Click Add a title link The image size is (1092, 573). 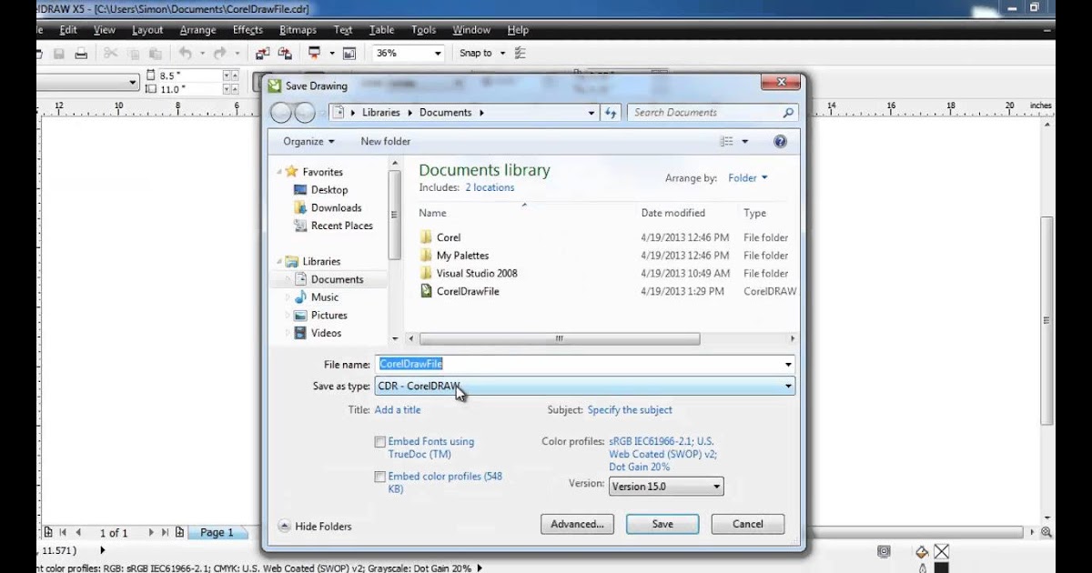[x=398, y=410]
